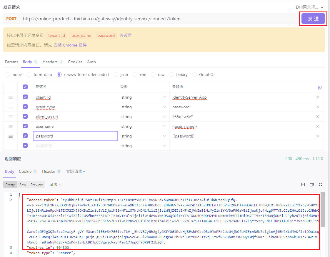Select the none body type
This screenshot has width=330, height=257.
tap(14, 74)
